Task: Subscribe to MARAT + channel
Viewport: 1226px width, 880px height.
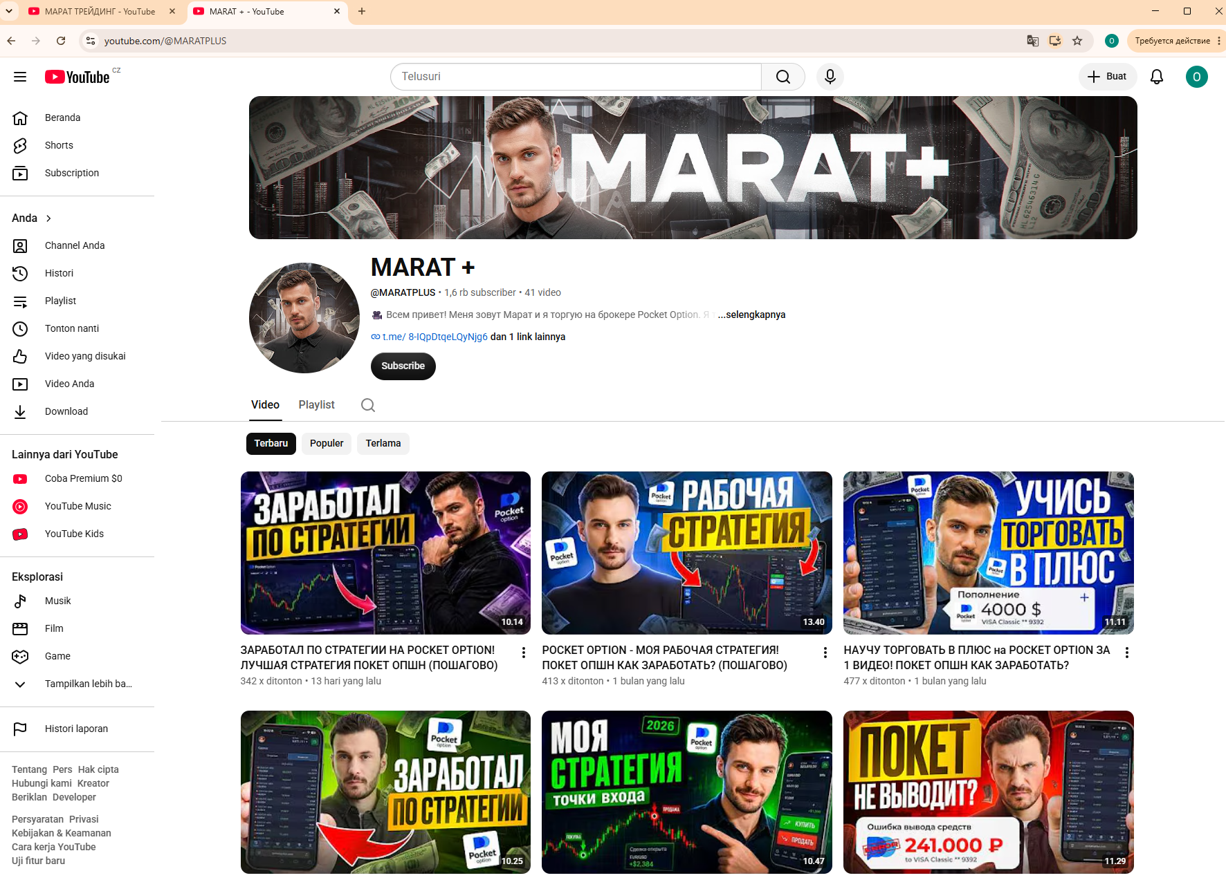Action: pos(403,366)
